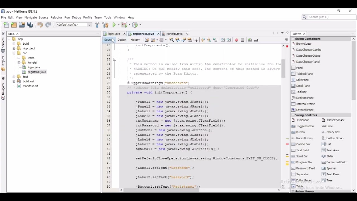357x201 pixels.
Task: Switch the editor to Source view
Action: (108, 40)
